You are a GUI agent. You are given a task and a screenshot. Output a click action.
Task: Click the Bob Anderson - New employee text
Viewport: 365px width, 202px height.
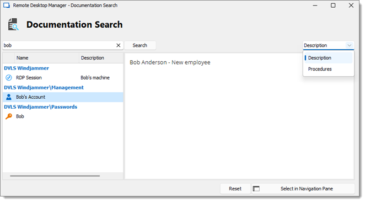pyautogui.click(x=170, y=62)
